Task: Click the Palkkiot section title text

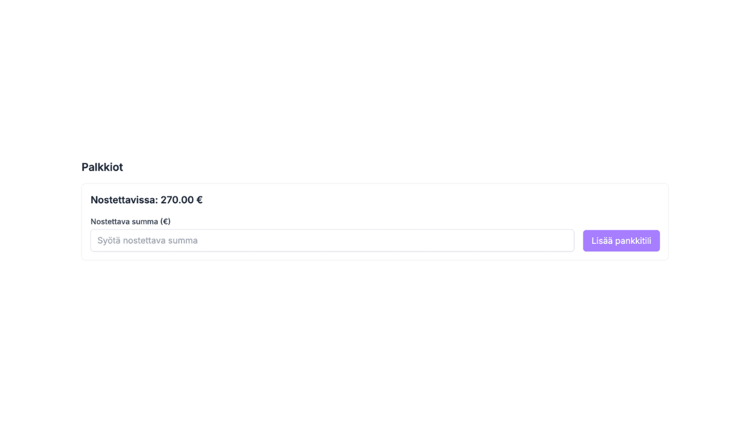Action: coord(102,167)
